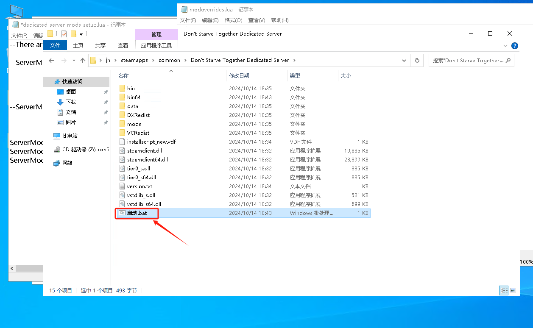
Task: Click the left scroll arrow in the setup.lua Notepad
Action: (x=12, y=269)
